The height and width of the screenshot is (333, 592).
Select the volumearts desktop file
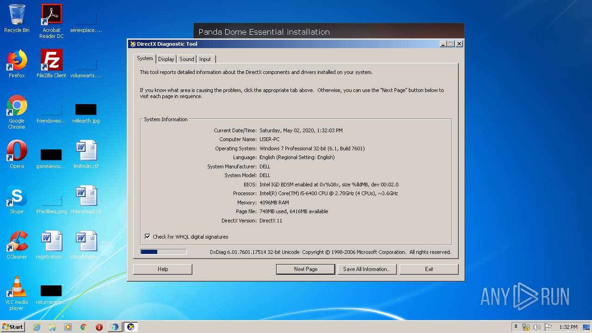[86, 66]
